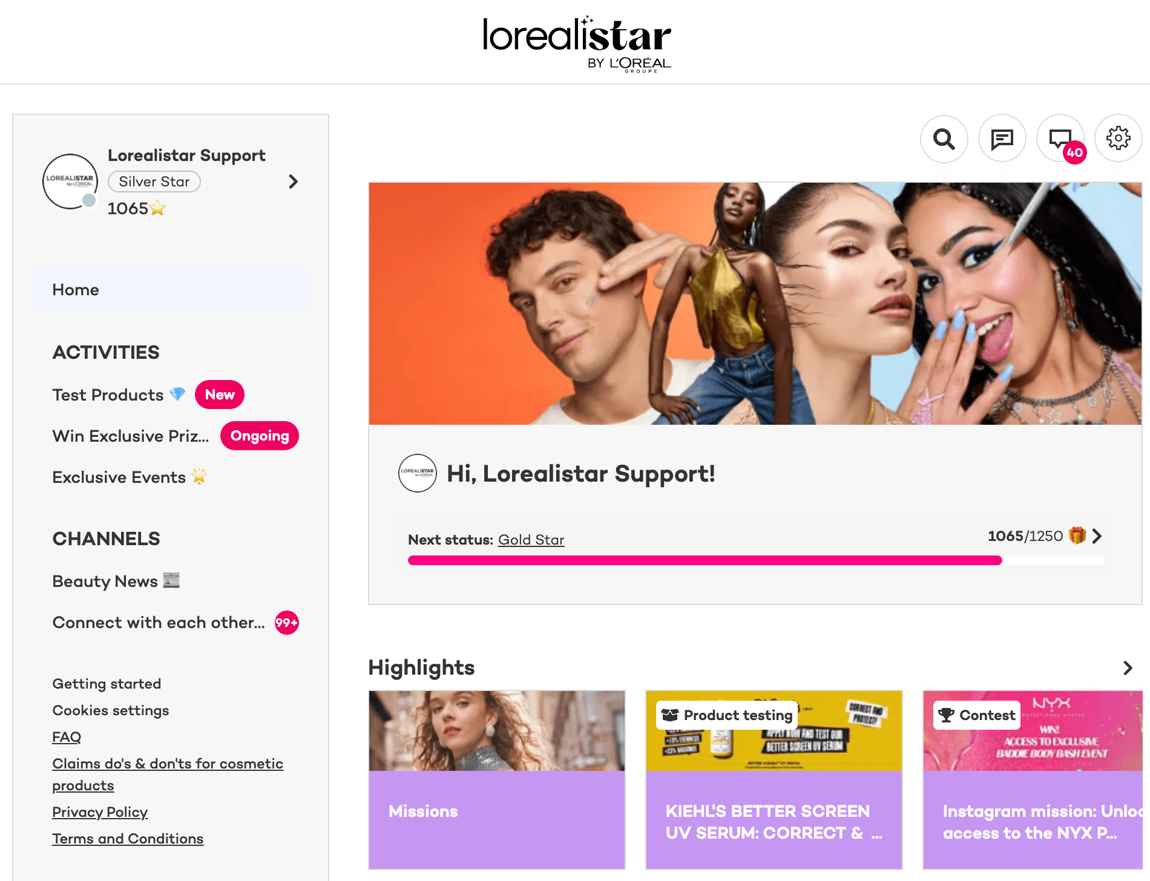
Task: Select Home in the sidebar menu
Action: coord(171,290)
